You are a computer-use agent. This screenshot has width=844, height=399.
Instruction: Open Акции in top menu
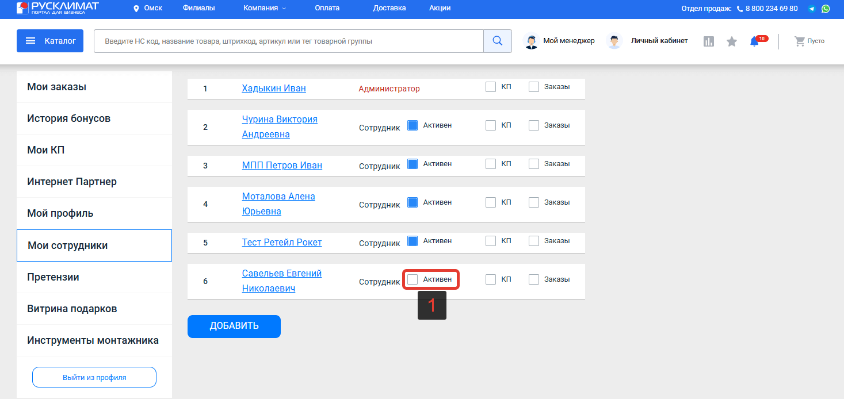[x=440, y=9]
